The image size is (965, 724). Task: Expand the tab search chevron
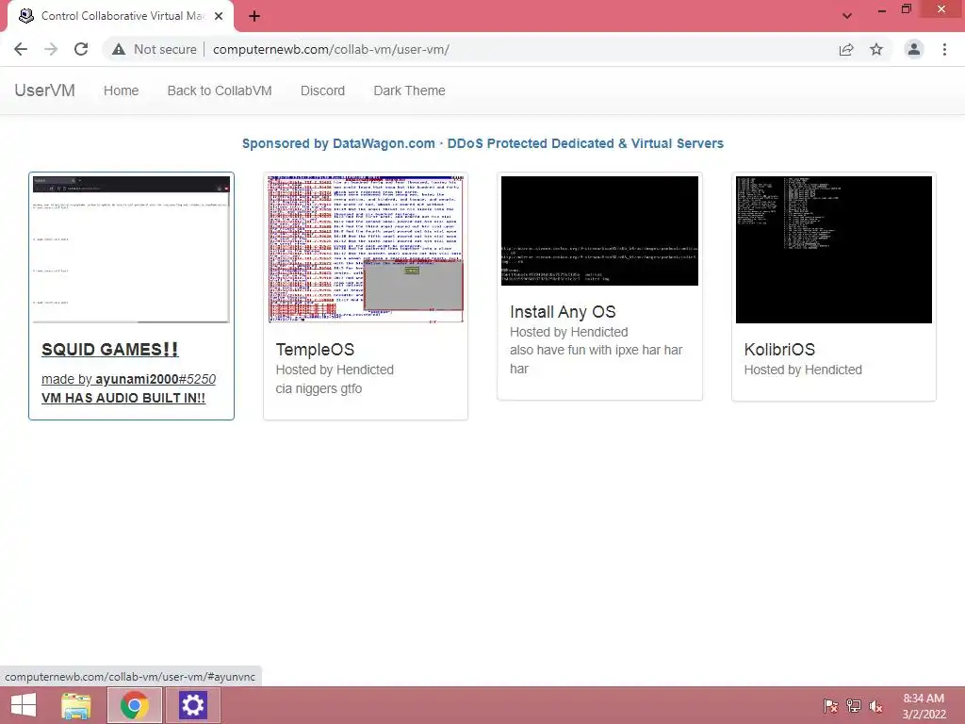pyautogui.click(x=847, y=16)
